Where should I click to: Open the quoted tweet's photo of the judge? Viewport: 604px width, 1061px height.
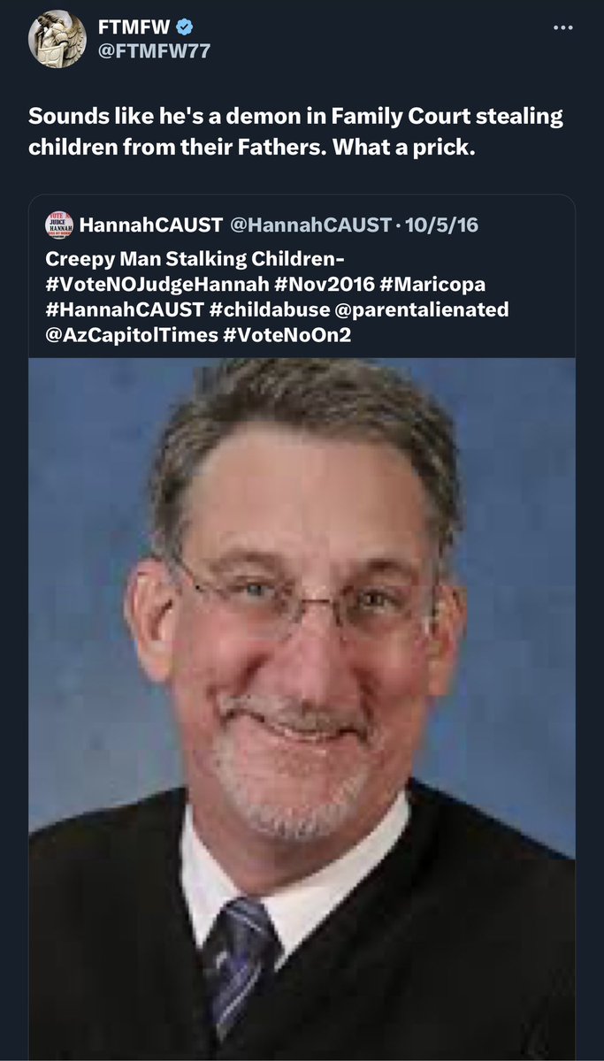(x=302, y=708)
